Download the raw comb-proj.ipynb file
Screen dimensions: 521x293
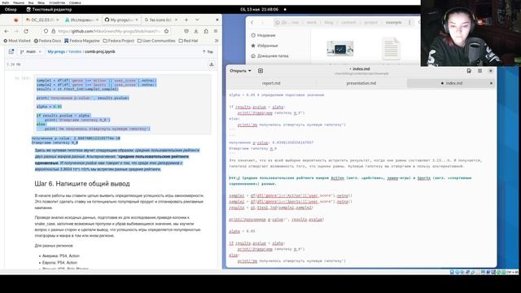(x=212, y=64)
